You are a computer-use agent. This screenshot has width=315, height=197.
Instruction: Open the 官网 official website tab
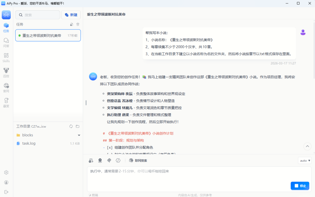click(x=6, y=88)
